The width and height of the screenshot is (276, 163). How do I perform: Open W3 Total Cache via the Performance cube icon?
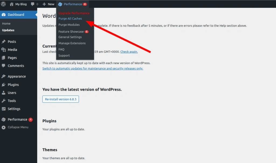[x=3, y=119]
